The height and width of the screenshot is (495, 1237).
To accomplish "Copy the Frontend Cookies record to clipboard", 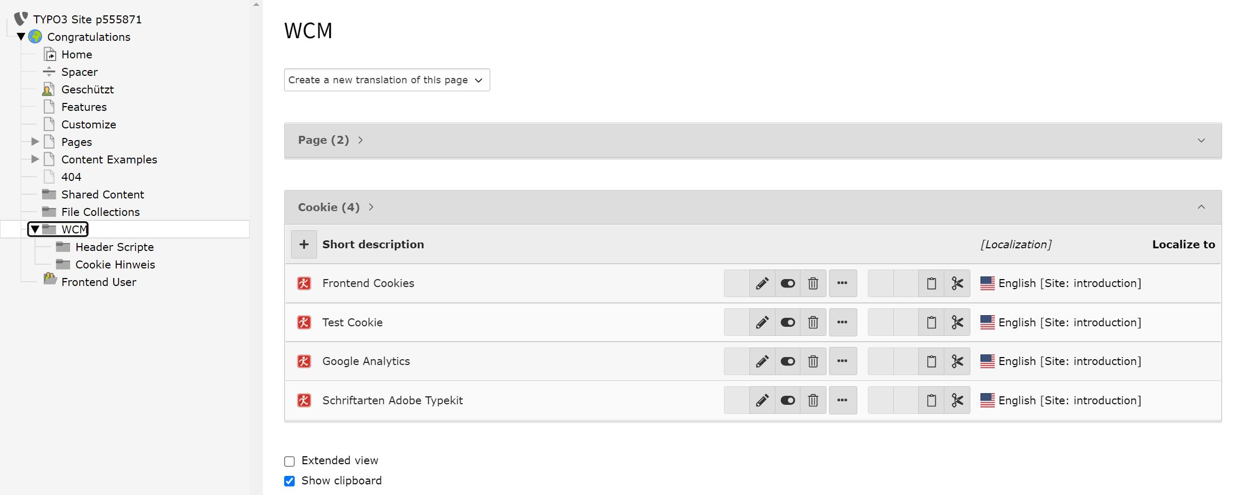I will tap(932, 283).
